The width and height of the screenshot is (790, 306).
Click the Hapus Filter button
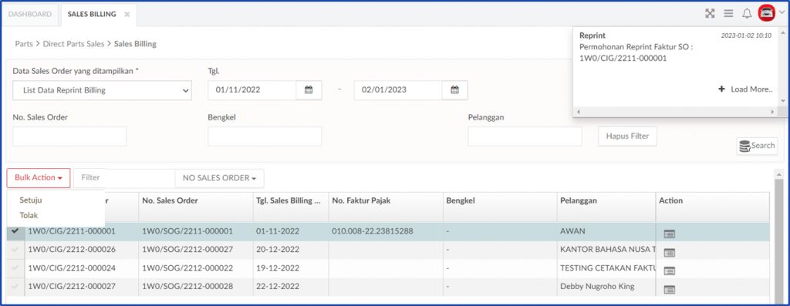(627, 136)
